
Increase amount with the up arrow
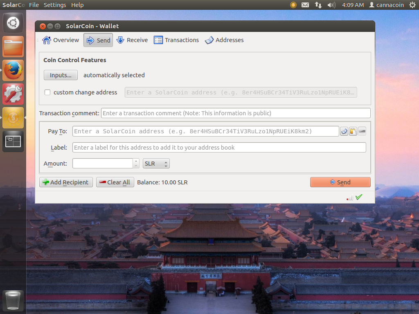pos(136,161)
